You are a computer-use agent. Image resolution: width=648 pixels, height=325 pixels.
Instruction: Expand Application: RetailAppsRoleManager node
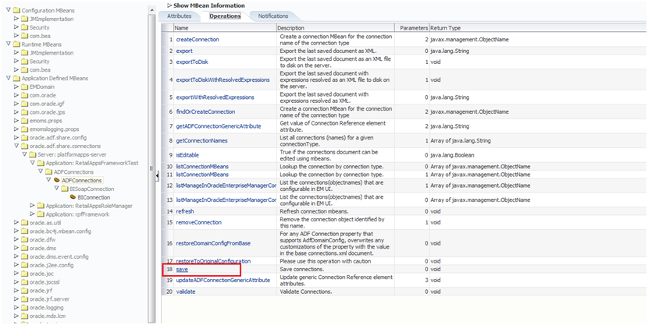(32, 206)
